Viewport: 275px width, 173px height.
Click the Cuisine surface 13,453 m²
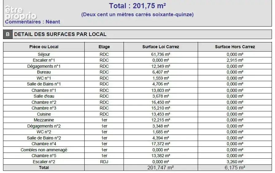click(161, 114)
